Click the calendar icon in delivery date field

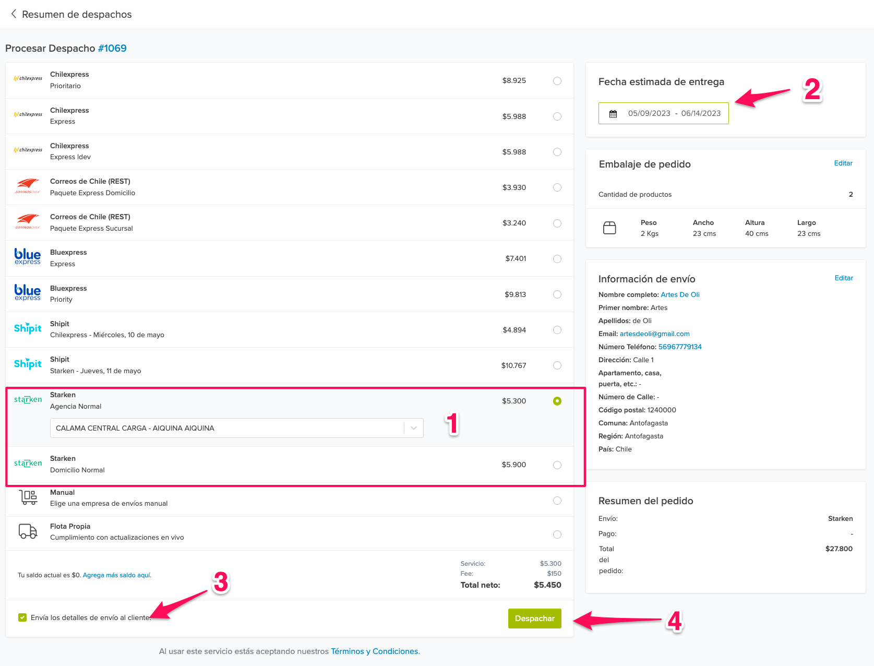(613, 114)
